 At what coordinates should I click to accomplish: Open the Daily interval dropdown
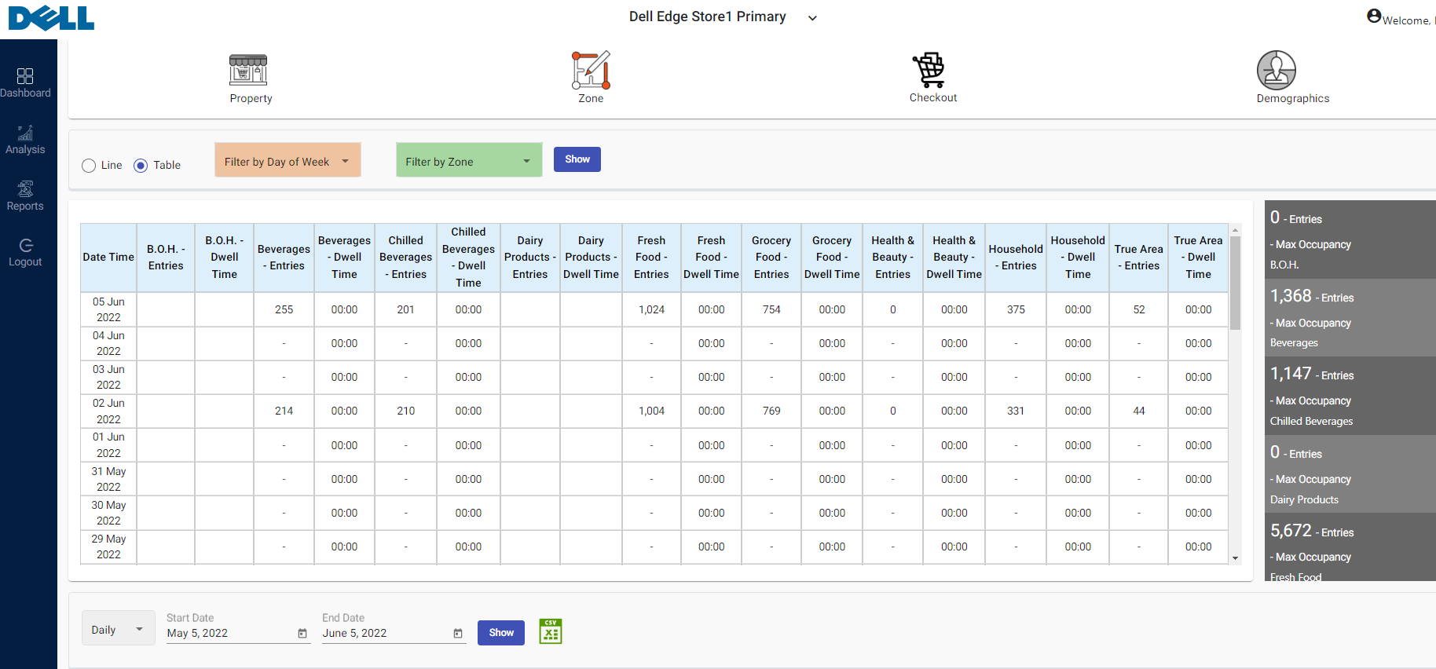[x=119, y=630]
